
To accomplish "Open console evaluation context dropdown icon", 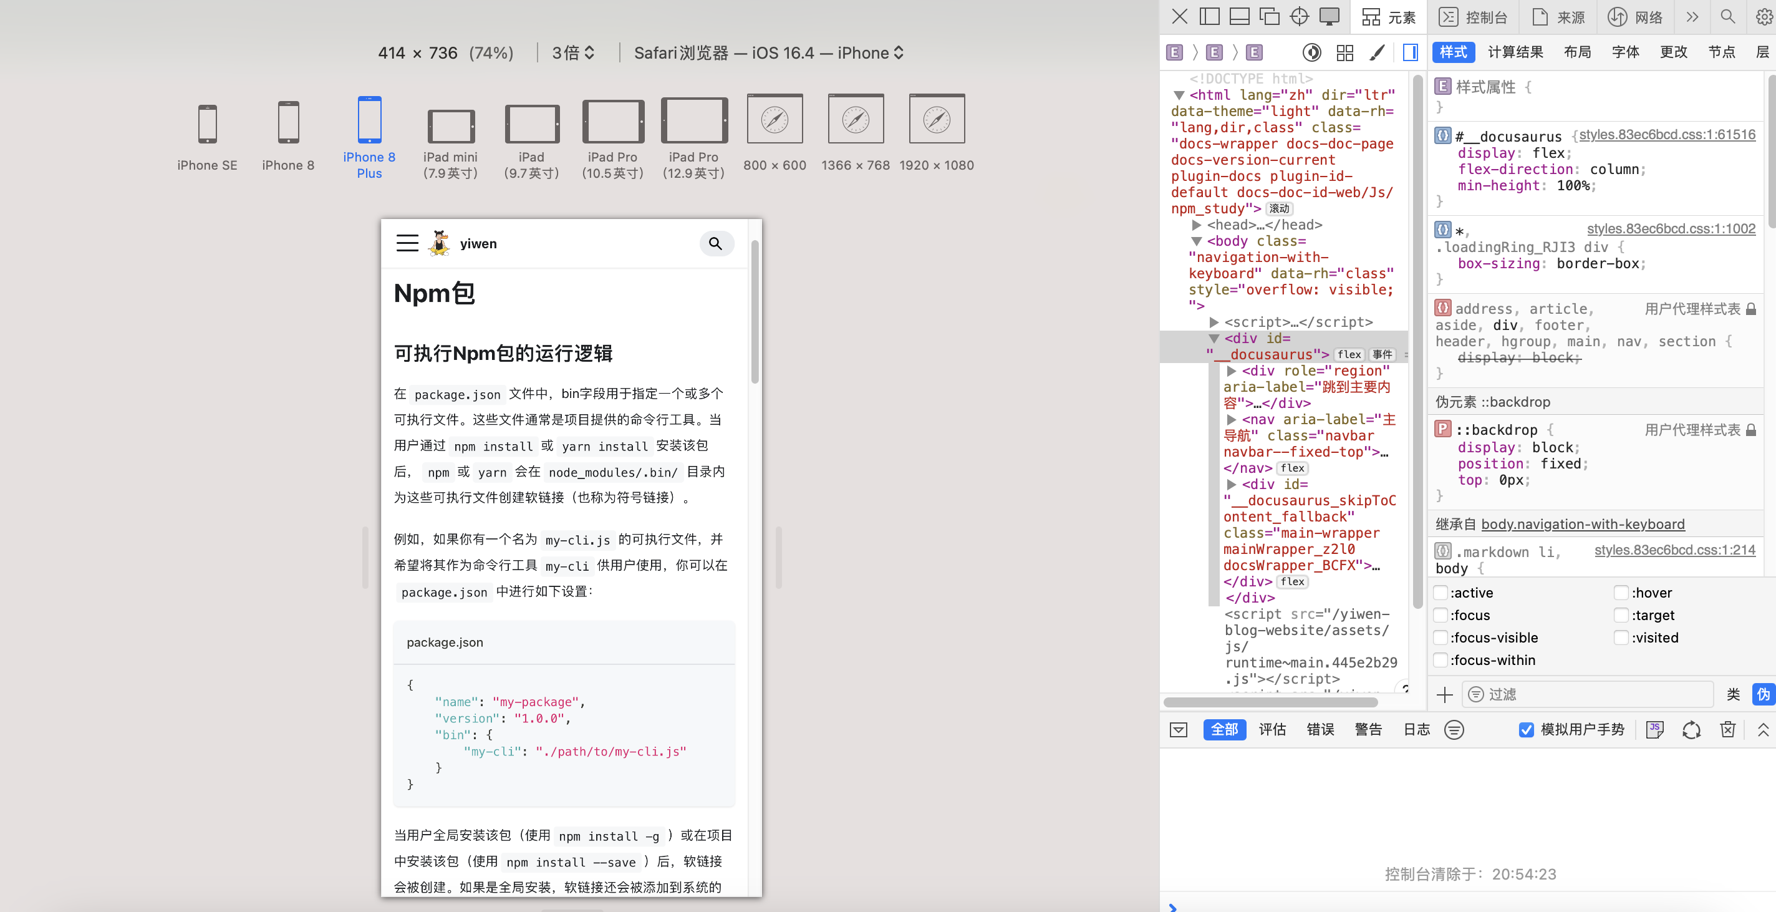I will pos(1178,729).
